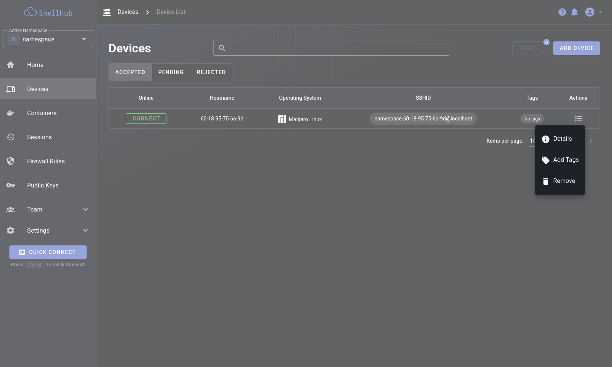
Task: Click Connect for device 60-18-95-75-6a-9d
Action: (146, 119)
